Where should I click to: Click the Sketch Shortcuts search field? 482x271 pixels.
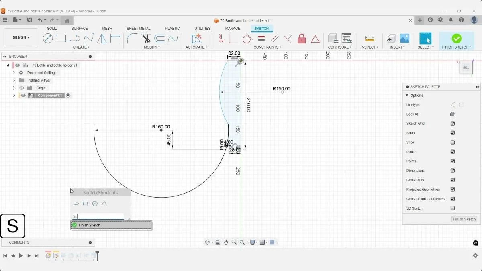tap(98, 216)
